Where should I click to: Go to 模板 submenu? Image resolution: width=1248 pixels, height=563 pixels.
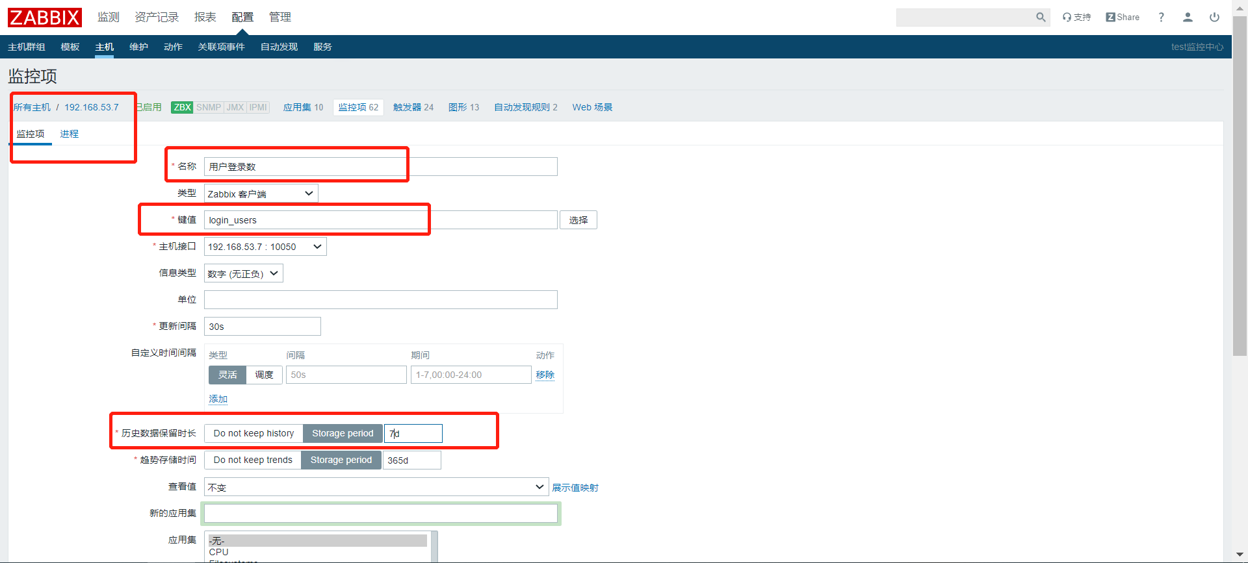click(x=70, y=47)
